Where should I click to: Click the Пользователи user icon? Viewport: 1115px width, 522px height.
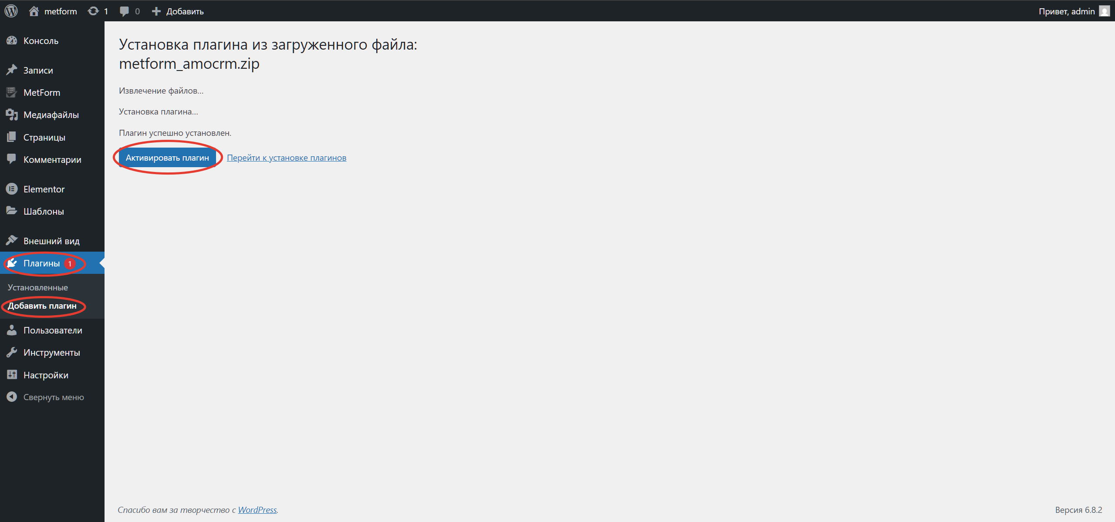click(12, 330)
